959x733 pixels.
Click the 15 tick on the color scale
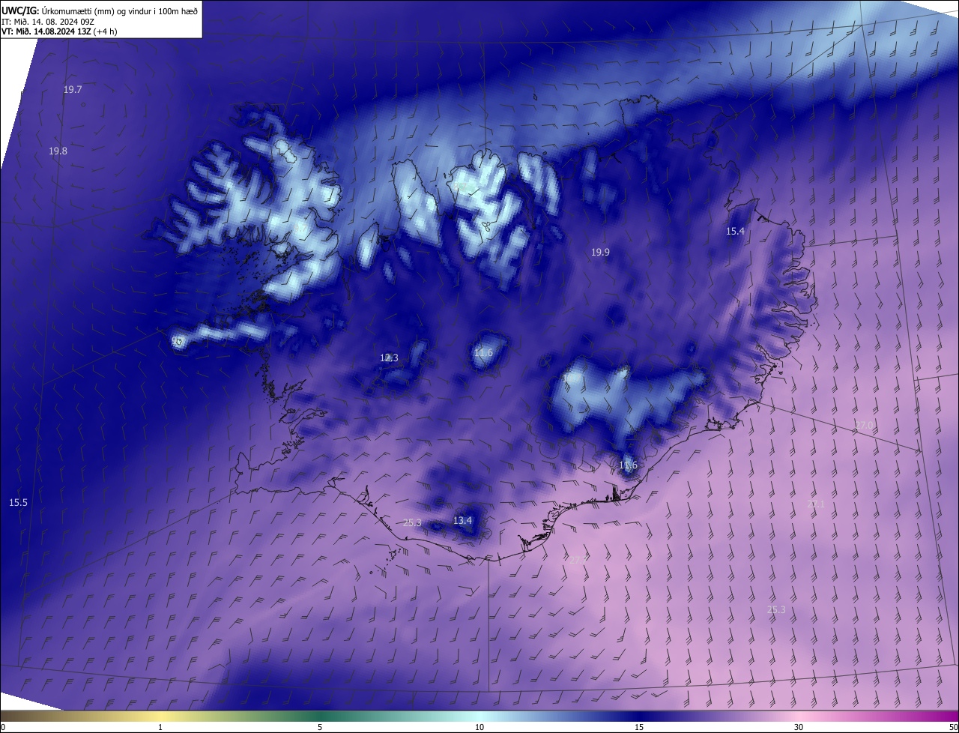(x=639, y=727)
